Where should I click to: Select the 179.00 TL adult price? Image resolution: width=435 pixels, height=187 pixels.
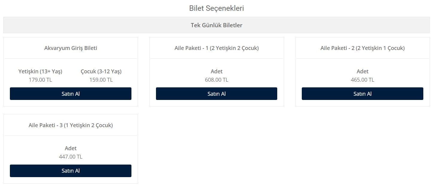click(40, 80)
